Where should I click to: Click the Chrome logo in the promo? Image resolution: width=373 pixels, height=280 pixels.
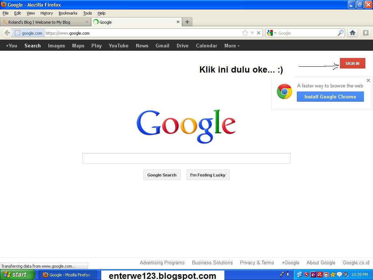point(284,92)
